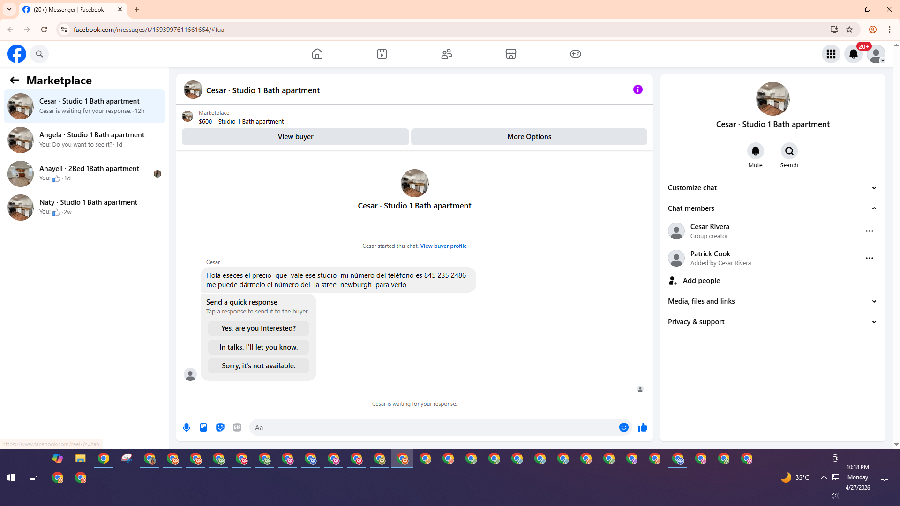
Task: Search within the conversation
Action: pos(789,151)
